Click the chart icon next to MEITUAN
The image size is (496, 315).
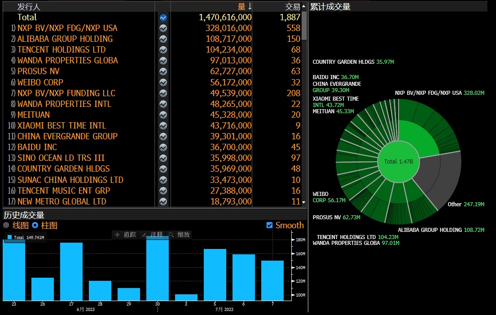point(163,115)
